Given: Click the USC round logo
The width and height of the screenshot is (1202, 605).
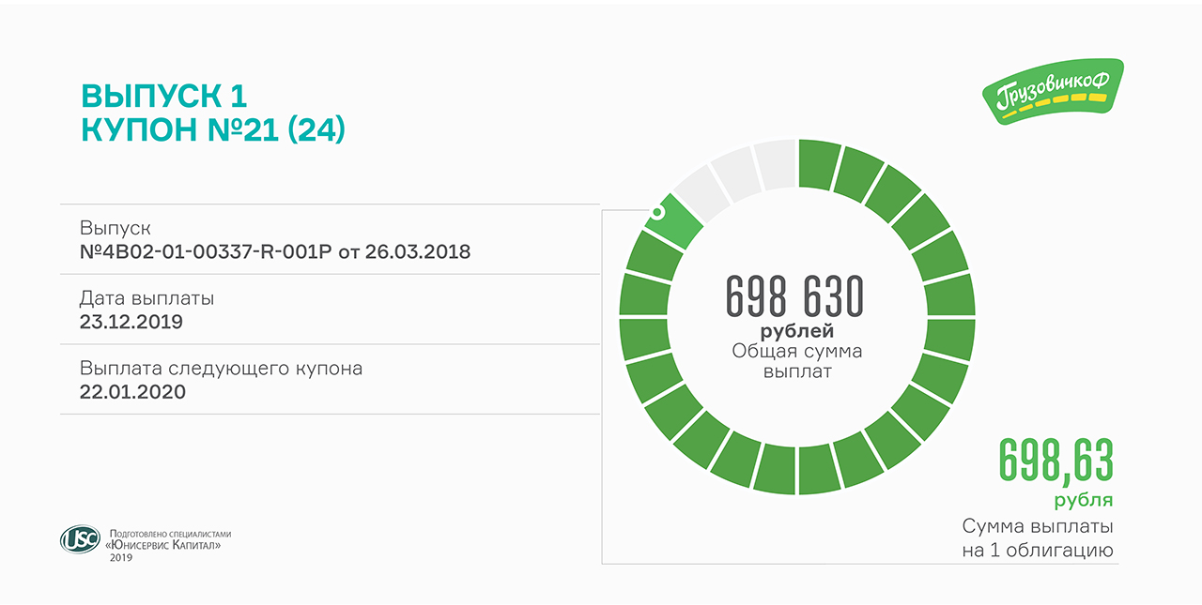Looking at the screenshot, I should click(79, 539).
